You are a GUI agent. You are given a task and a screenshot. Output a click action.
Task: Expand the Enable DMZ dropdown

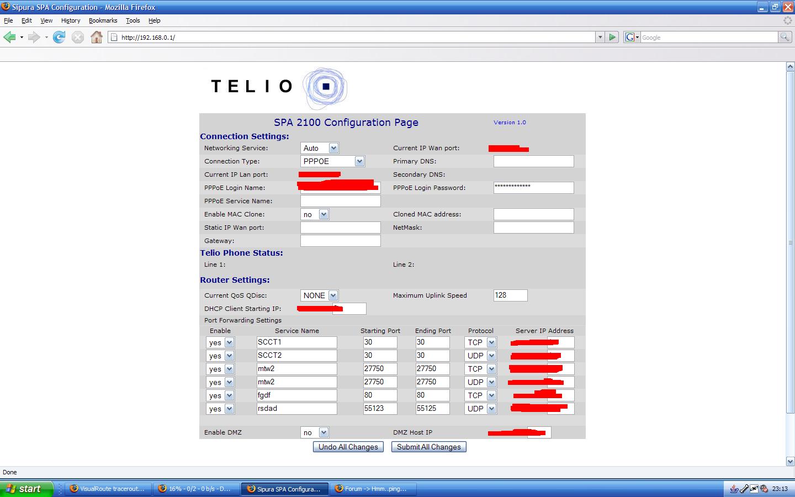click(x=315, y=432)
